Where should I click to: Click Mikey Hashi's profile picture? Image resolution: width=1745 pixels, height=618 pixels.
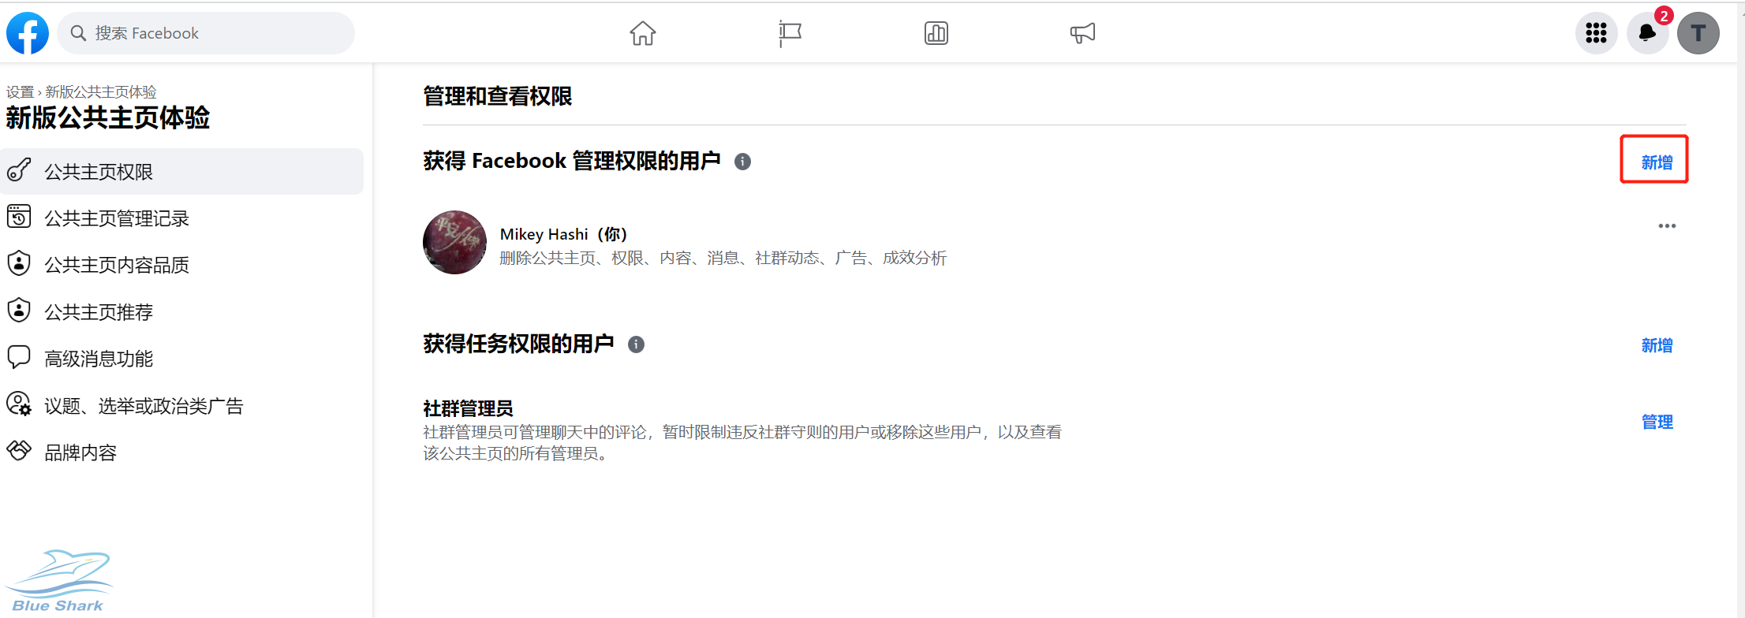pos(454,242)
